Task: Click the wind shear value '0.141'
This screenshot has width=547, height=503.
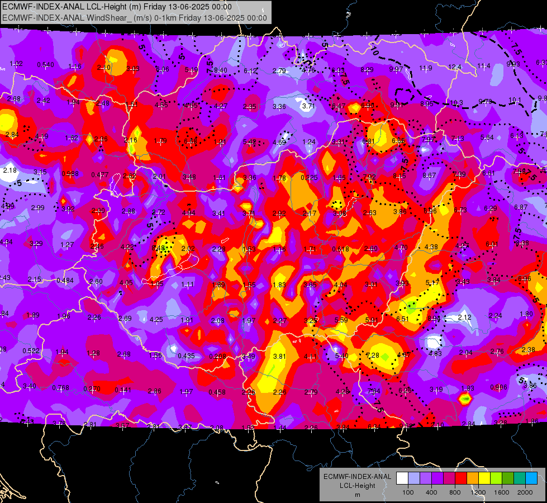Action: pos(123,390)
